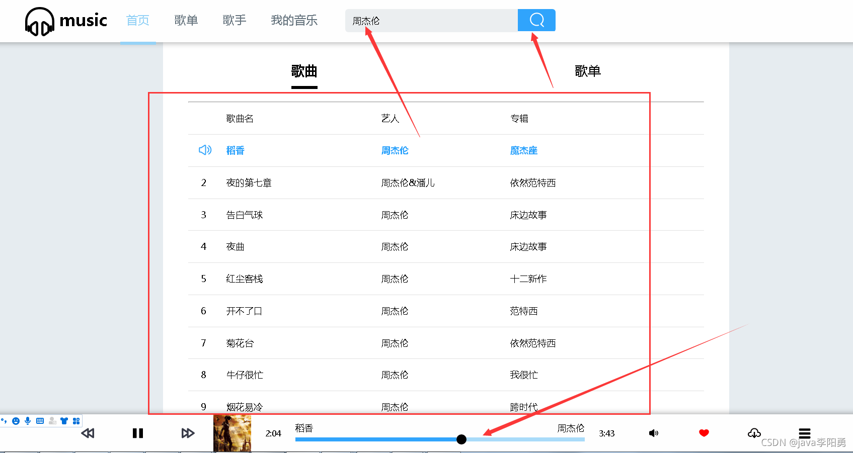Click album 床边故事 in 告白气球 row
Viewport: 853px width, 453px height.
[528, 215]
